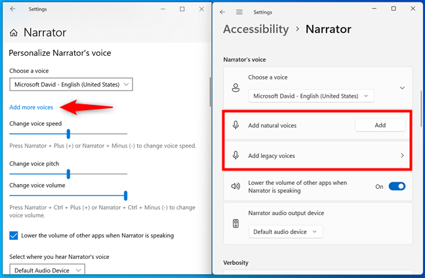Close the left Settings window
The width and height of the screenshot is (425, 278).
tap(201, 9)
